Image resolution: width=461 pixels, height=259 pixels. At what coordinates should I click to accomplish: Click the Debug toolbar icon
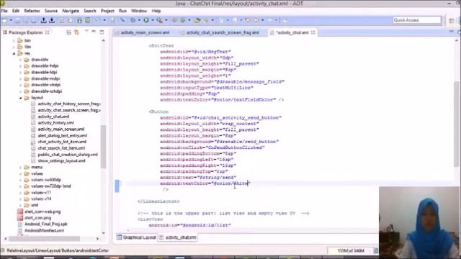coord(133,20)
